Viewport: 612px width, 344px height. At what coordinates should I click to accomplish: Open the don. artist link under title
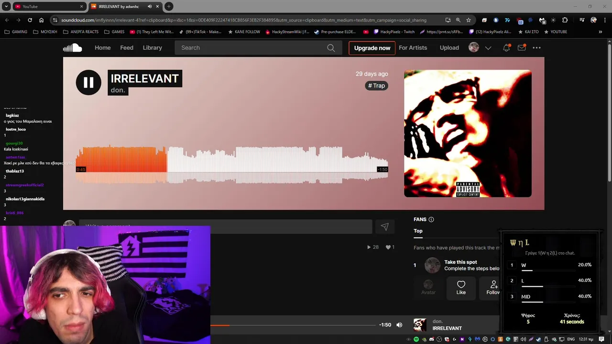[x=118, y=90]
